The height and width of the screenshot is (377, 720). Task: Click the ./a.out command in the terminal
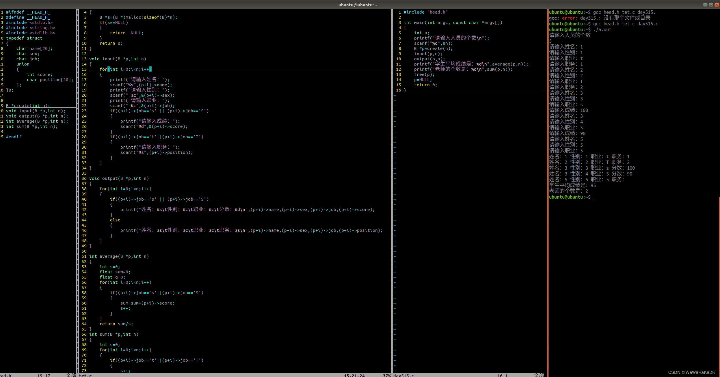point(602,29)
